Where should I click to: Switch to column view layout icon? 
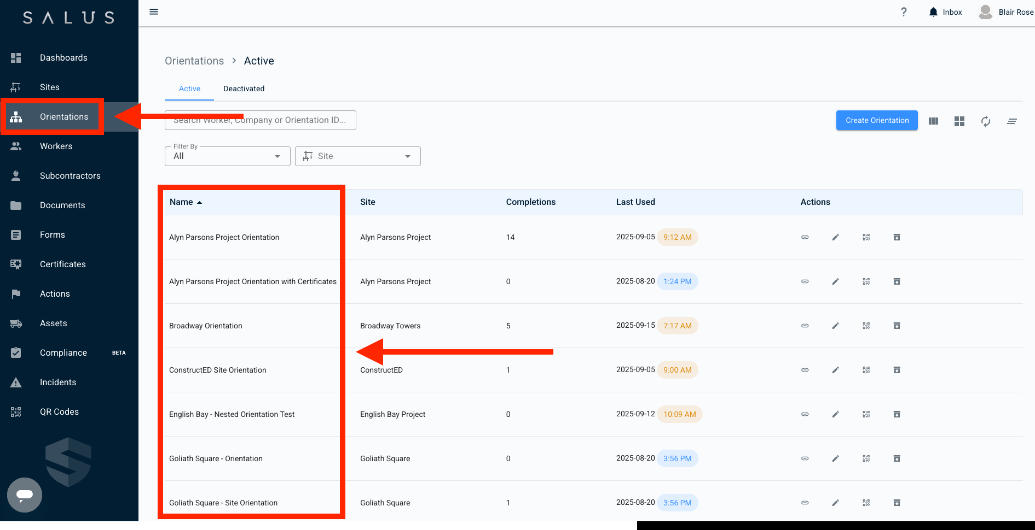click(x=933, y=121)
